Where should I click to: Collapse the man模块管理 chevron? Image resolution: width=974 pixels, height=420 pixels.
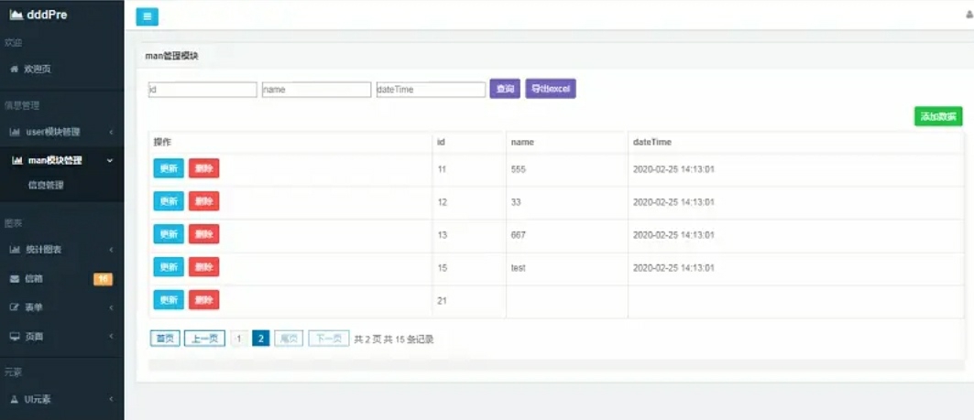click(110, 161)
